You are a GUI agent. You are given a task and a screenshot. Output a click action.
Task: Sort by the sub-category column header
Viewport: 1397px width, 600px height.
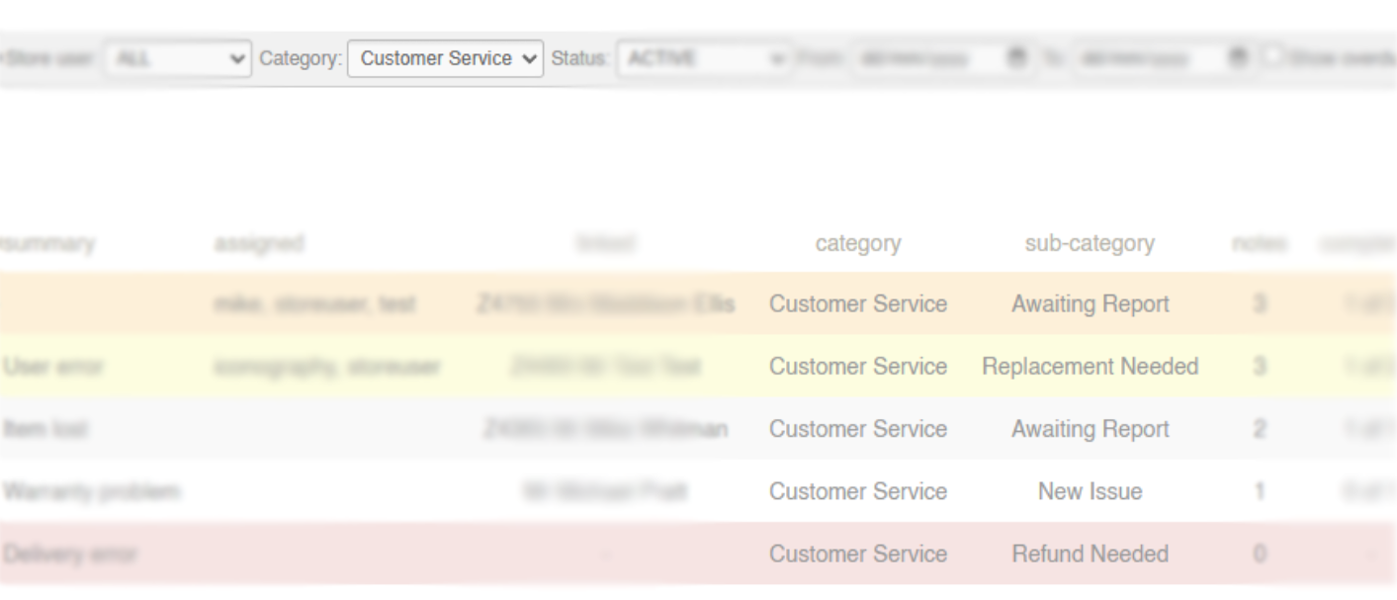click(x=1090, y=243)
